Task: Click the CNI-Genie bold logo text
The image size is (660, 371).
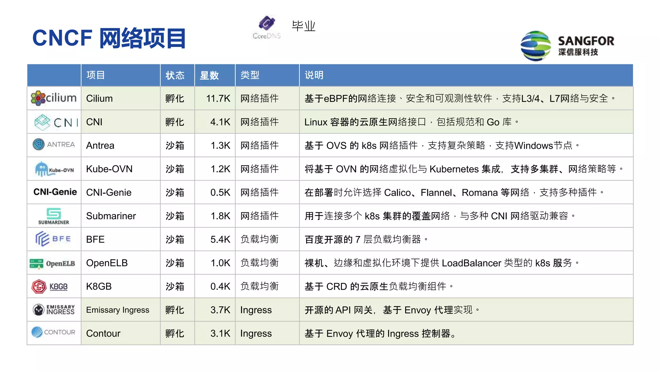Action: pyautogui.click(x=55, y=192)
